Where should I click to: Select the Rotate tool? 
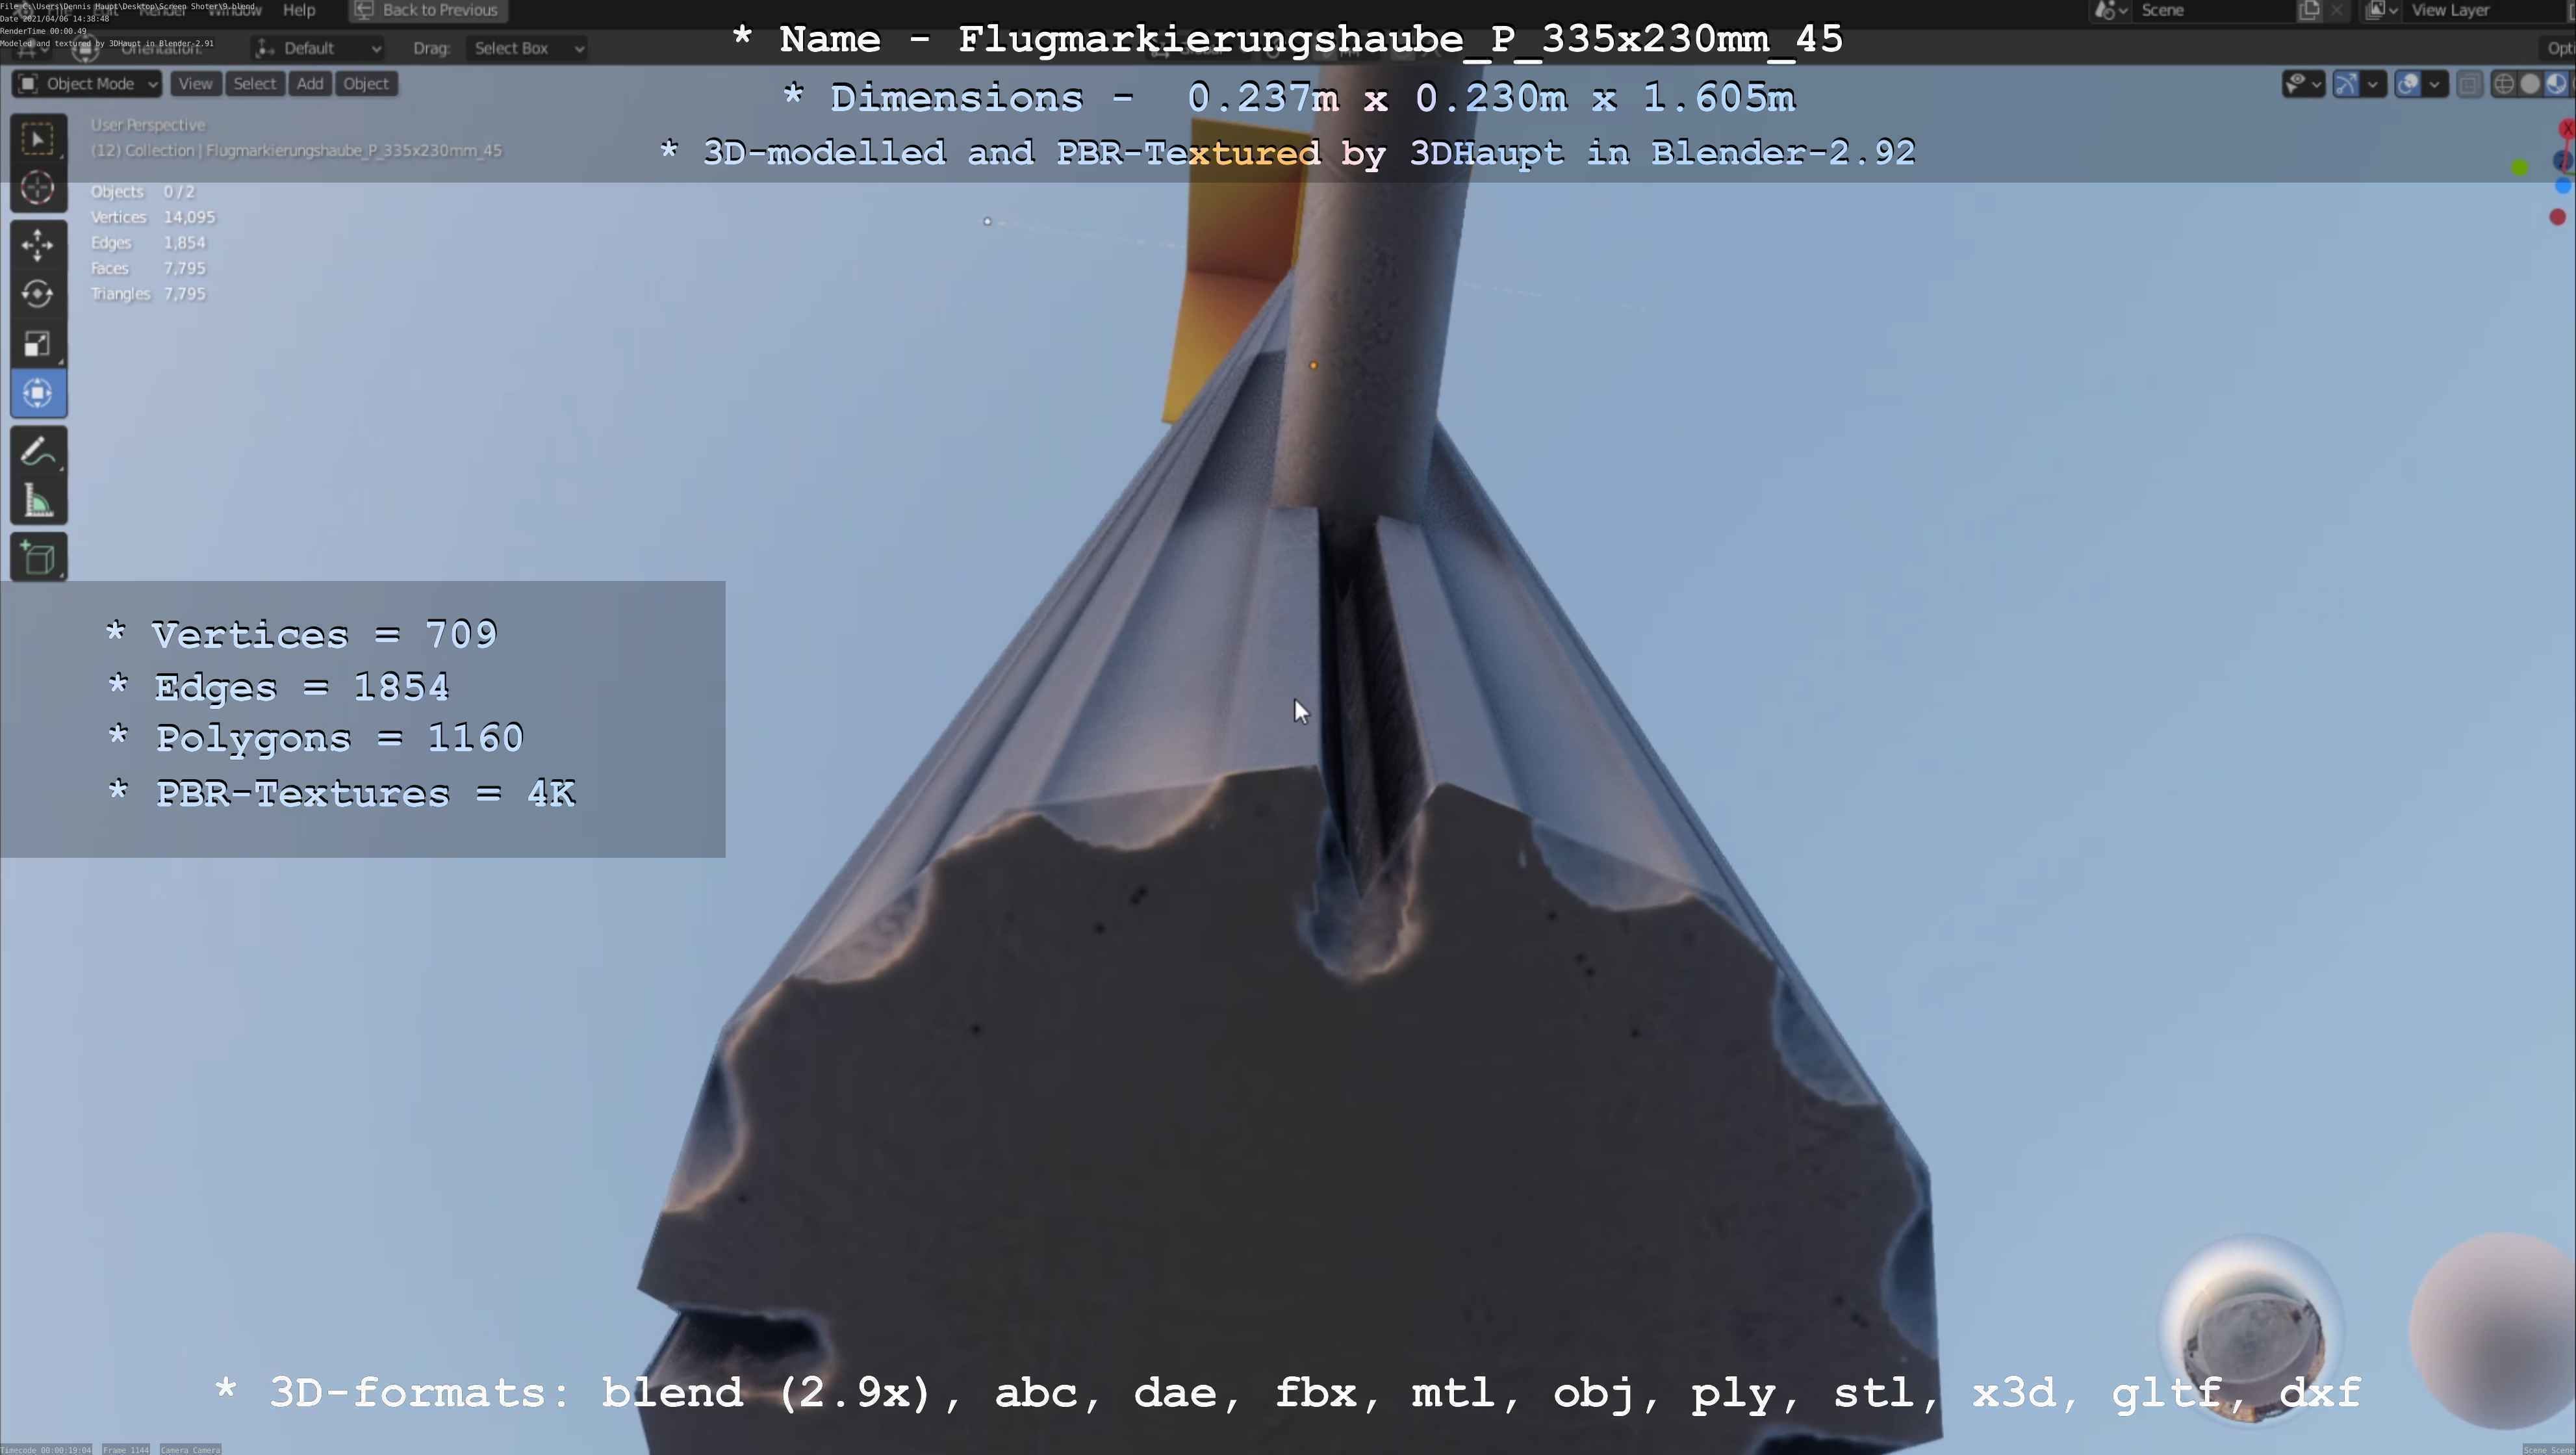click(x=38, y=294)
